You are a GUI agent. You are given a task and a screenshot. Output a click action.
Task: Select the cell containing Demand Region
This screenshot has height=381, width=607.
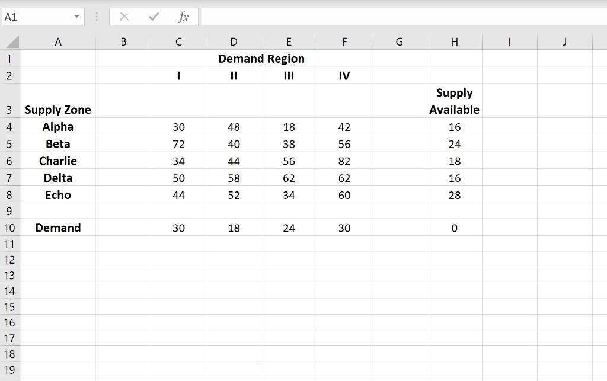coord(261,59)
